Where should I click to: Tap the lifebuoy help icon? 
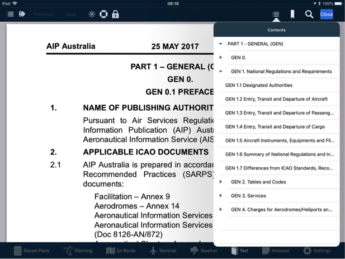103,15
